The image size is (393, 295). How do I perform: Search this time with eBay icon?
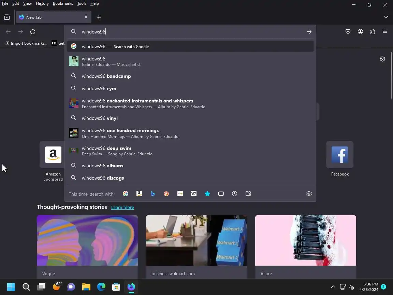(180, 194)
